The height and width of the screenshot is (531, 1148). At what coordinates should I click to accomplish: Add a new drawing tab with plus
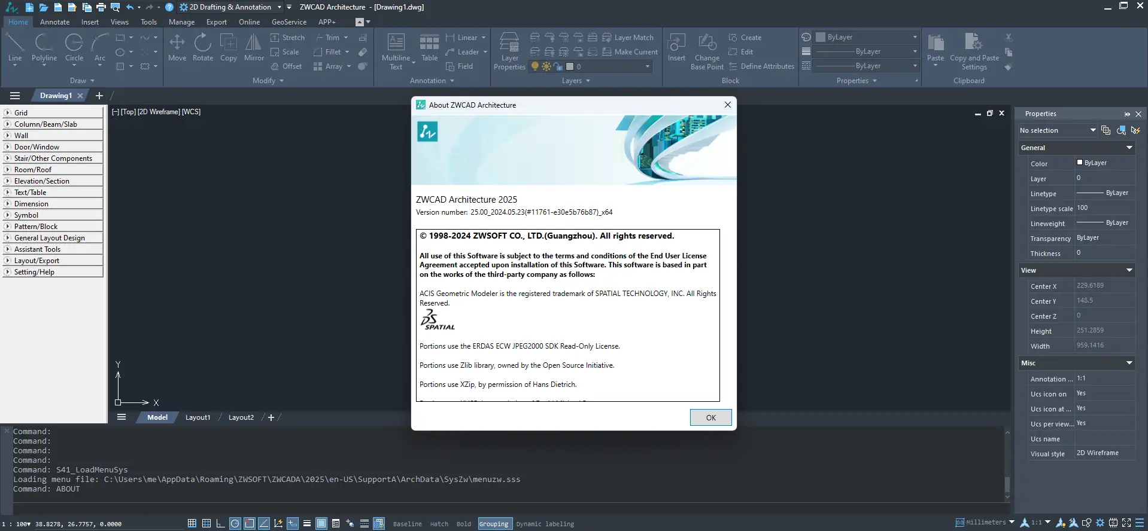pyautogui.click(x=99, y=96)
